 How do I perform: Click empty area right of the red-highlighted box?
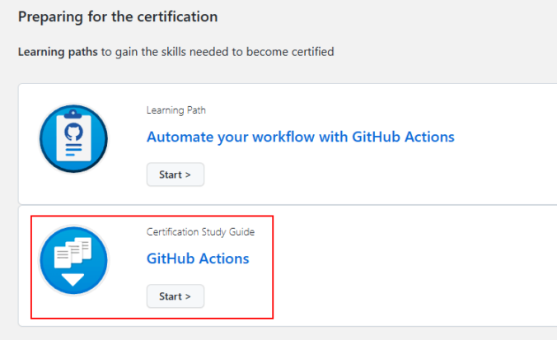pyautogui.click(x=409, y=266)
